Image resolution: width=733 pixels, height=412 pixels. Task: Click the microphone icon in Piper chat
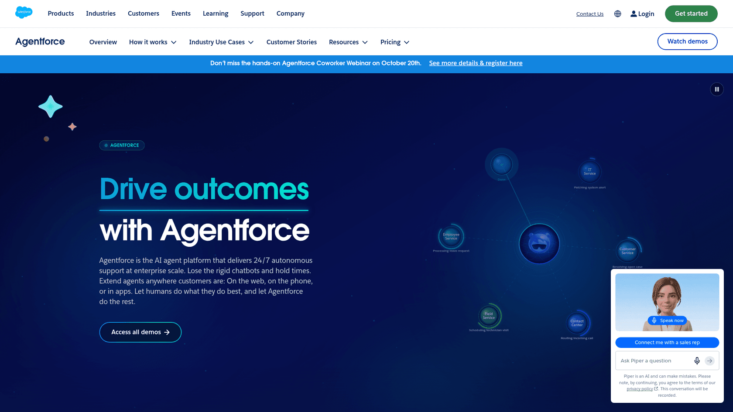697,361
